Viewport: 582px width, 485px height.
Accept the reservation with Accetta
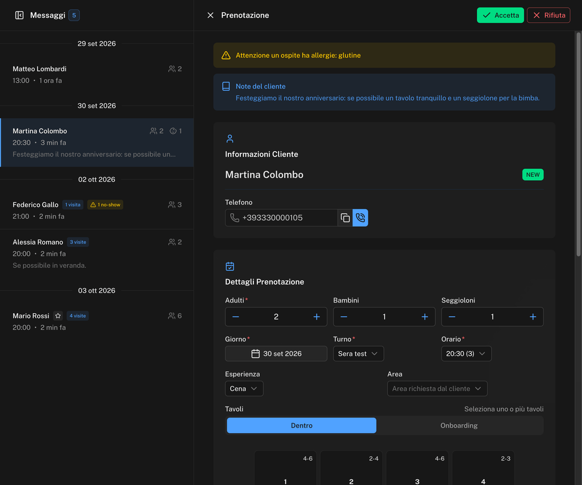(500, 15)
